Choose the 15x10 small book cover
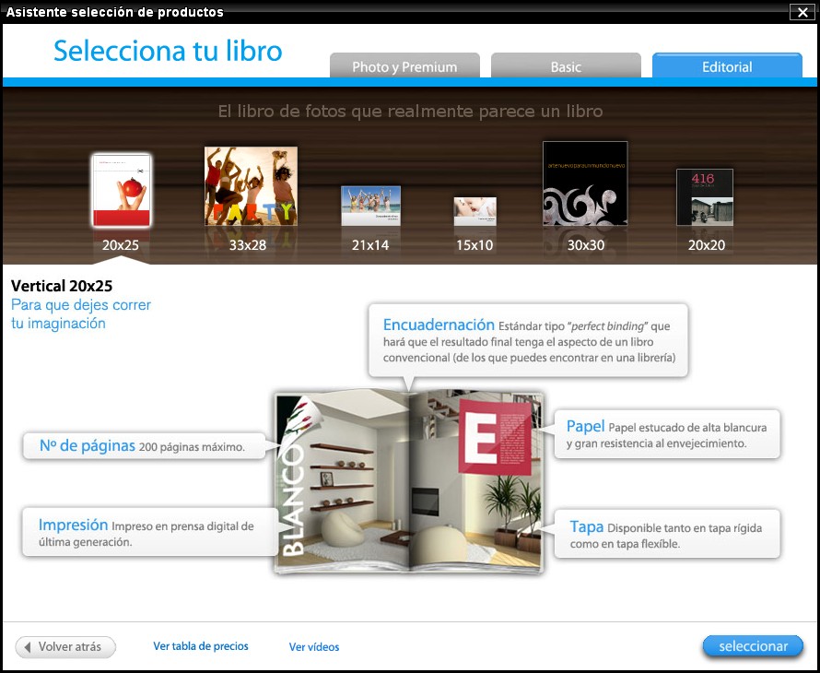 [x=474, y=211]
